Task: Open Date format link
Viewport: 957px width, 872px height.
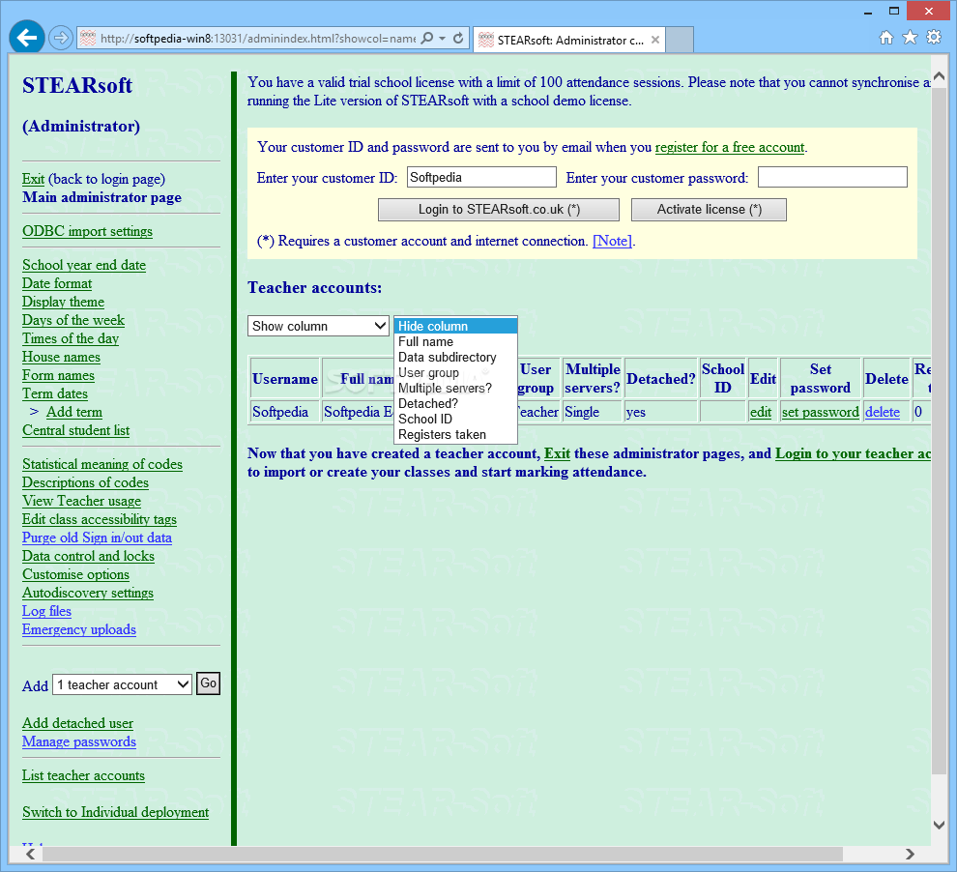Action: (57, 283)
